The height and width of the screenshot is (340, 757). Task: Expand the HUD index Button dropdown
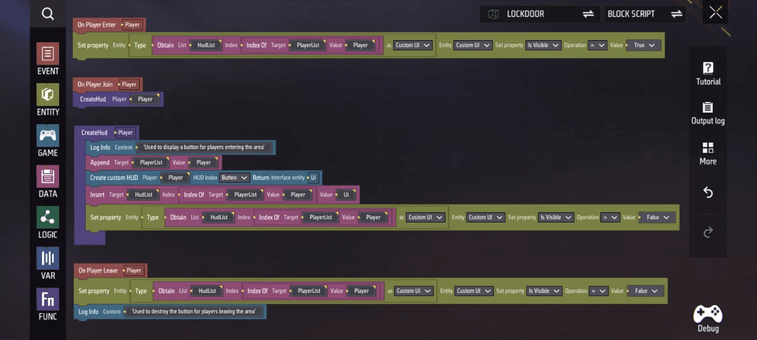pos(234,178)
